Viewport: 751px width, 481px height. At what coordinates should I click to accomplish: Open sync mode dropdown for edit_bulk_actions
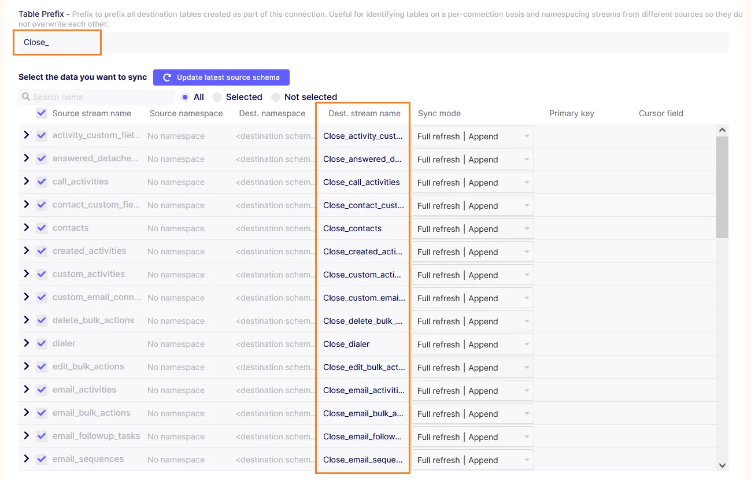472,368
